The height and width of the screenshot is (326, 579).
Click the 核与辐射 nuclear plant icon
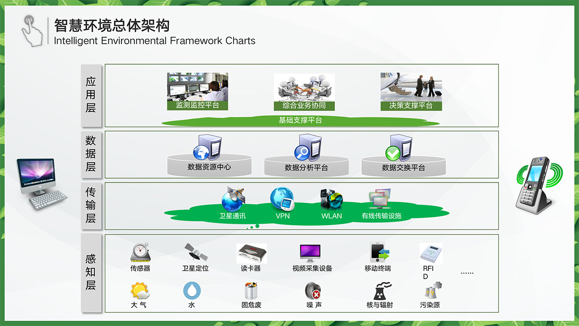[x=381, y=292]
